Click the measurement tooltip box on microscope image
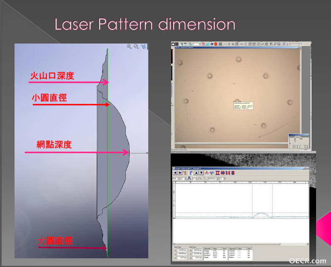The height and width of the screenshot is (267, 331). click(x=243, y=106)
